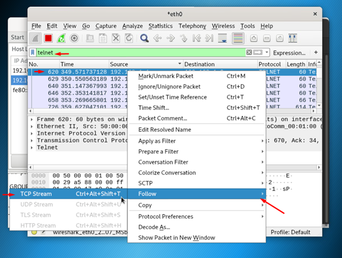Click Start in the background window

(18, 37)
